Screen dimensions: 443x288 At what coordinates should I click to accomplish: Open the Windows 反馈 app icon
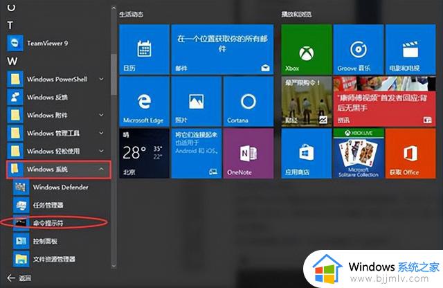point(15,97)
